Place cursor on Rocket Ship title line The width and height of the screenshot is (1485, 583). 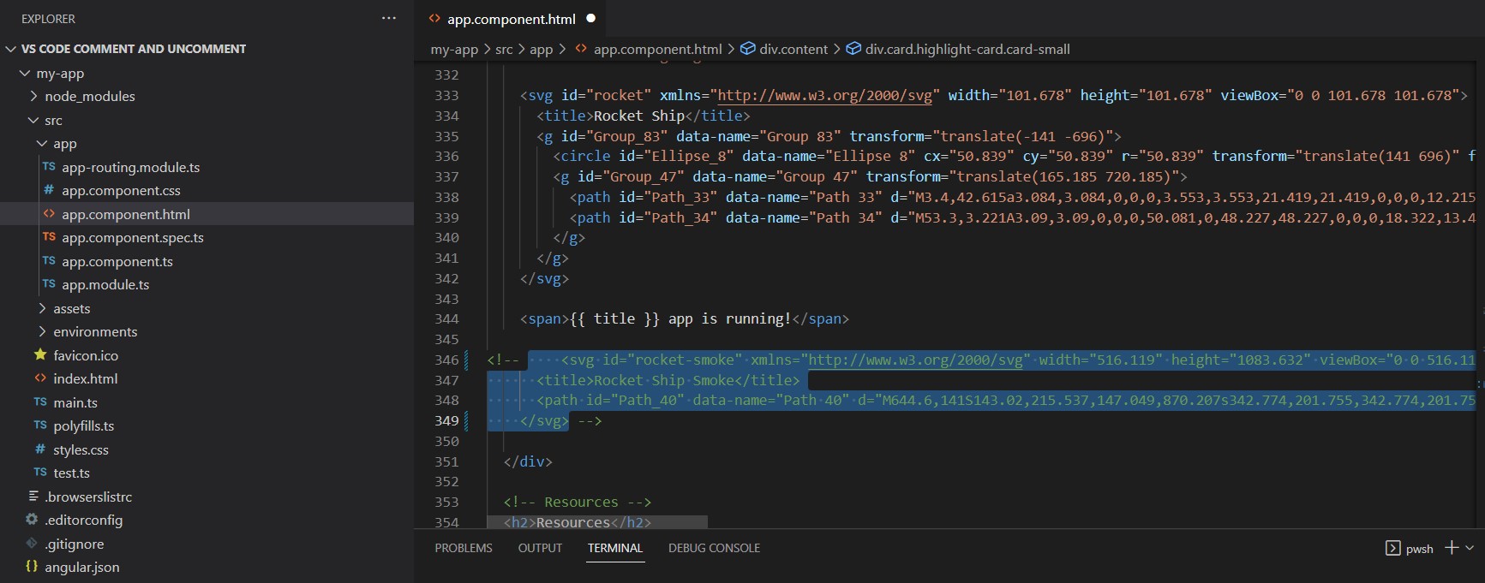pyautogui.click(x=644, y=116)
